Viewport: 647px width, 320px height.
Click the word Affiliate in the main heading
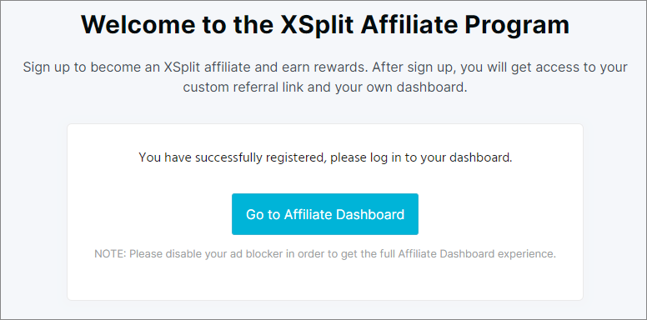click(x=409, y=25)
